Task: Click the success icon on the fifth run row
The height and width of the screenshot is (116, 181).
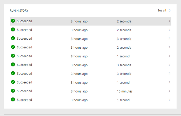Action: (x=13, y=56)
